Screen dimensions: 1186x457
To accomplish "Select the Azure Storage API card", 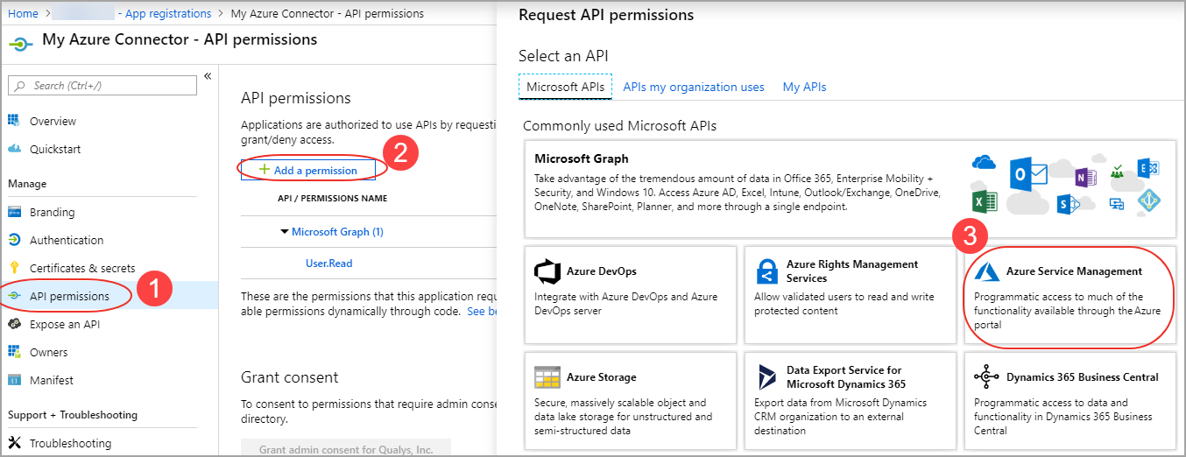I will coord(631,400).
